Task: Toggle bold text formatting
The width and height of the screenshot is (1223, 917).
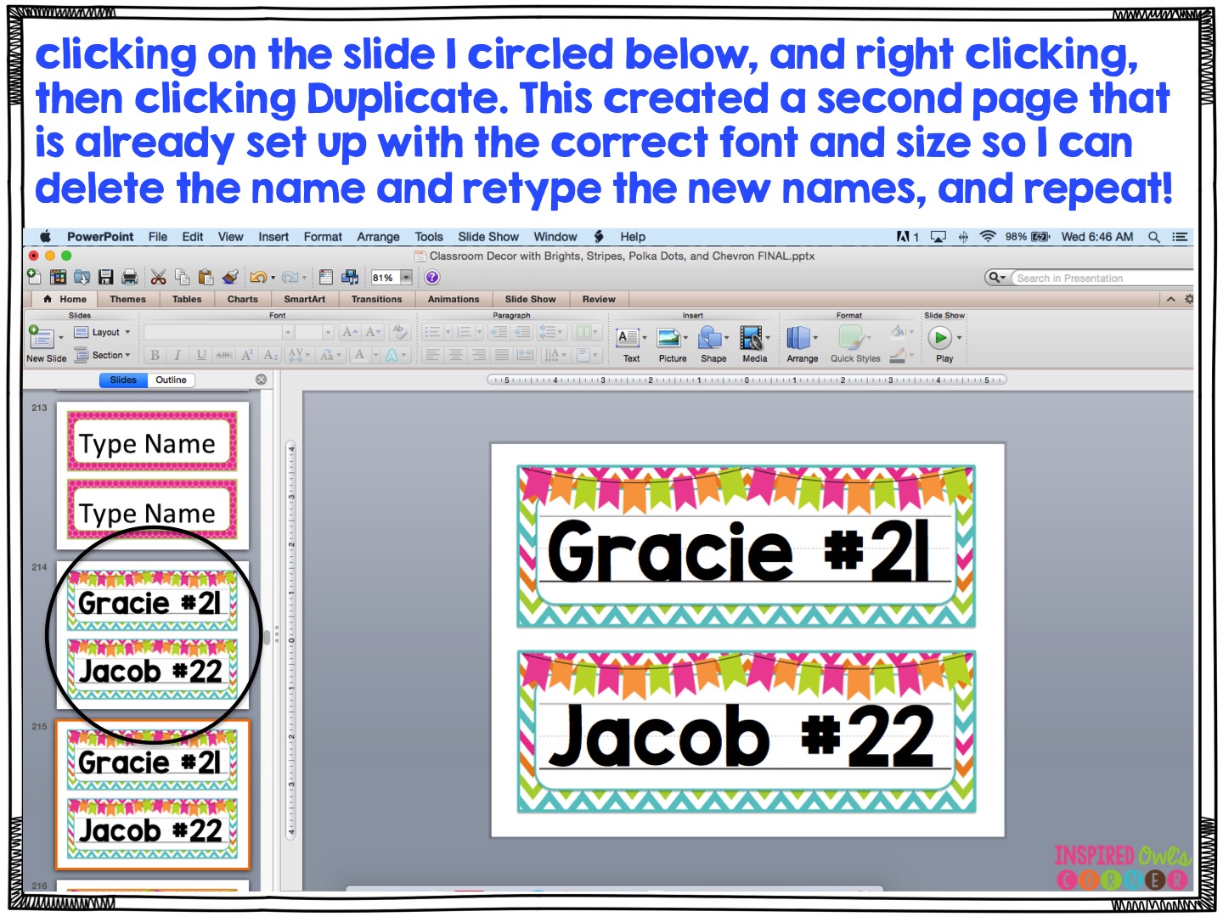Action: coord(154,355)
